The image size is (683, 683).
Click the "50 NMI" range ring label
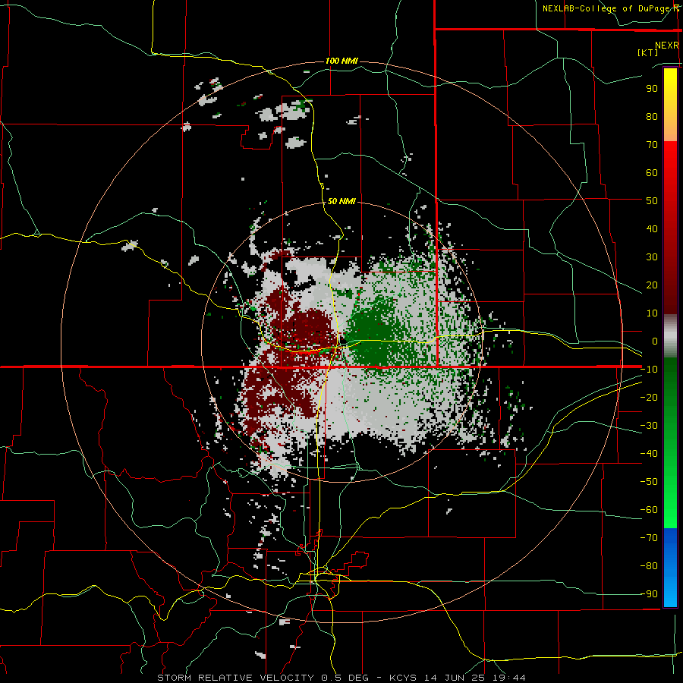point(341,201)
